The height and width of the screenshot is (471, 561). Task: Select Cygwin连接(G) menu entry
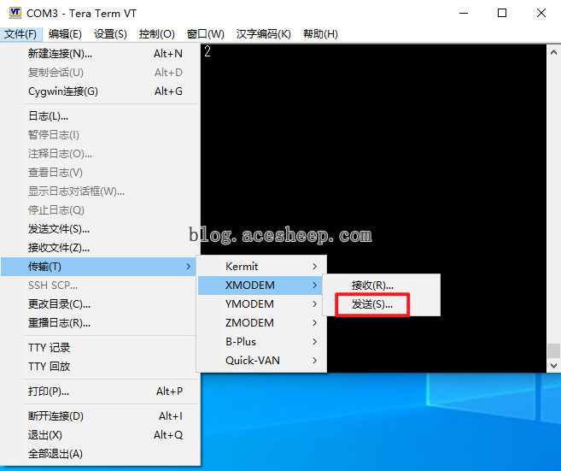click(100, 91)
